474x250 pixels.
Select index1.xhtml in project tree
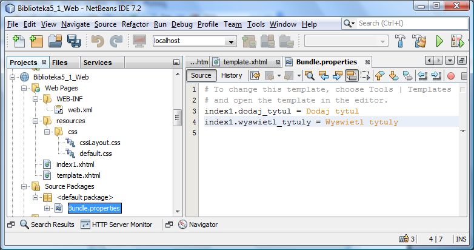point(75,164)
